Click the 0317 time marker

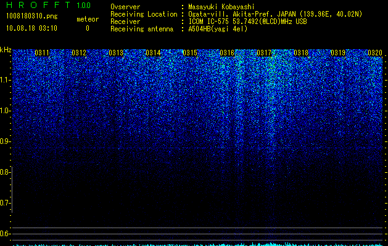264,53
